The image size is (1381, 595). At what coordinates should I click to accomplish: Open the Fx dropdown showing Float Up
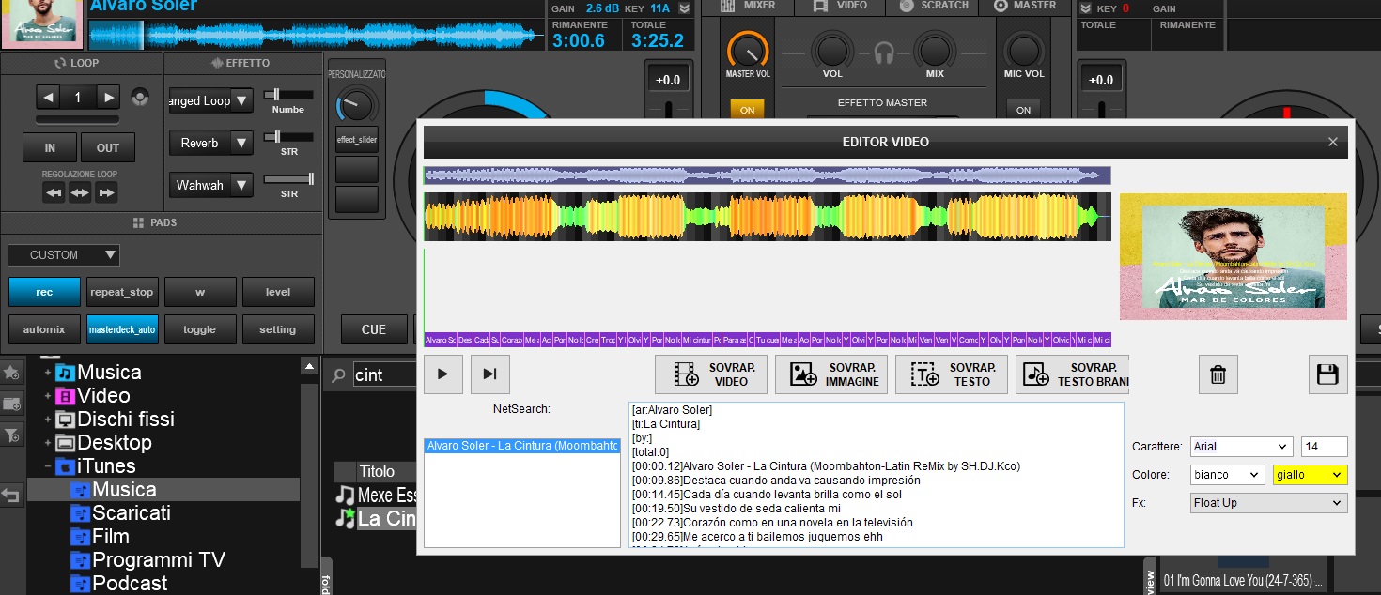(1268, 503)
